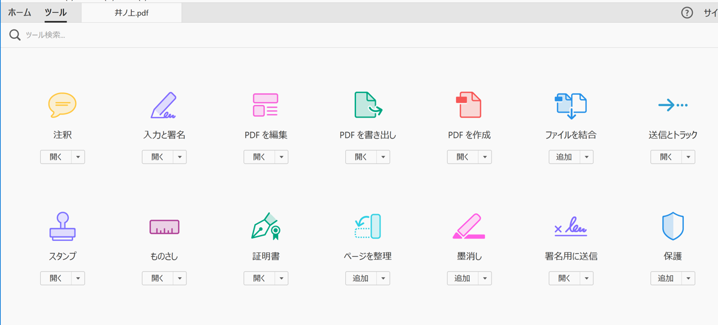The width and height of the screenshot is (718, 325).
Task: Expand dropdown arrow beside PDF を書き出し 開く
Action: 383,157
